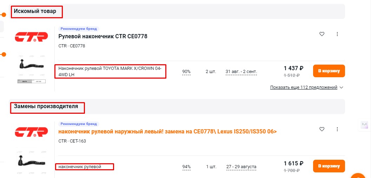
Task: Click the chevron next to 112 предложений
Action: (341, 87)
